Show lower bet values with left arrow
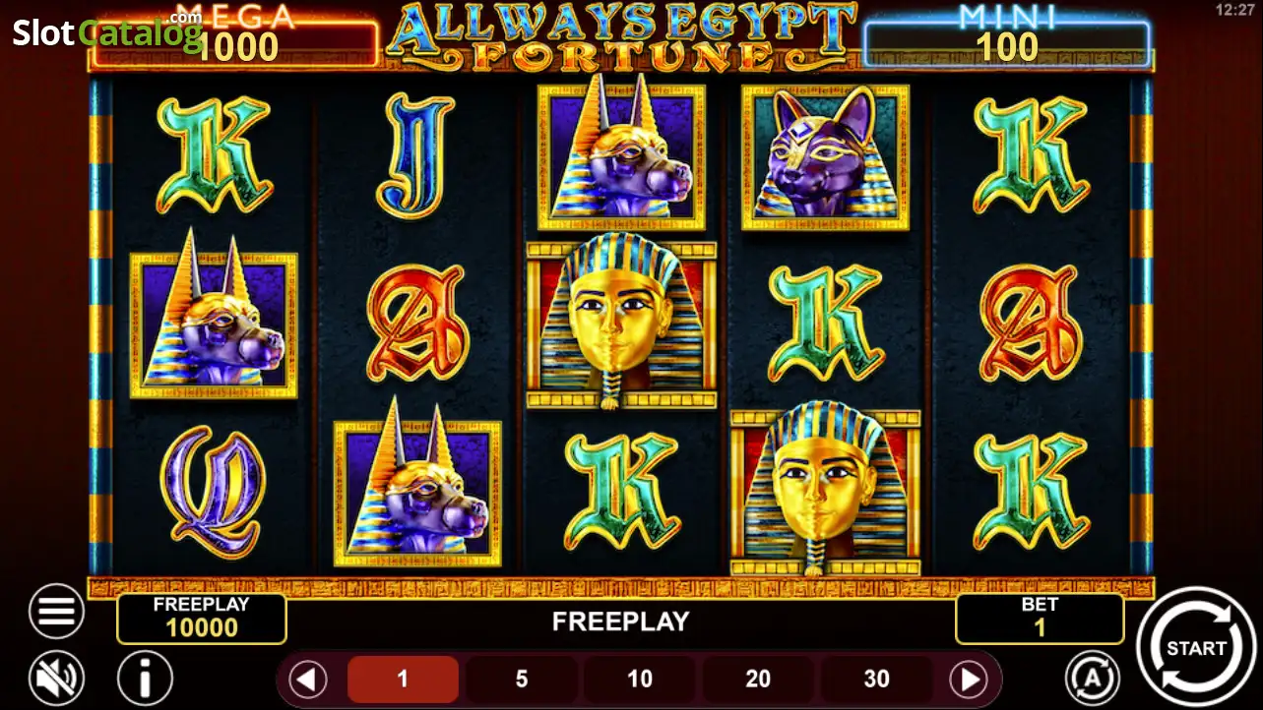This screenshot has width=1263, height=710. tap(308, 679)
